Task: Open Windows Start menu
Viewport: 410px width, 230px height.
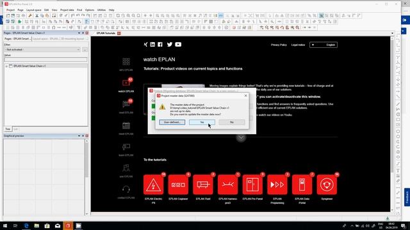Action: point(4,226)
